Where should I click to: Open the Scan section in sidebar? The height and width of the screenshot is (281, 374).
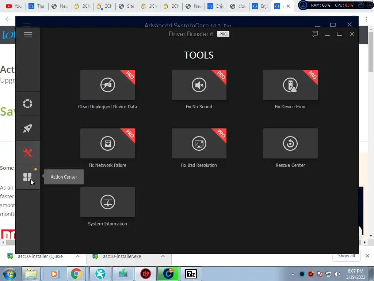coord(27,104)
